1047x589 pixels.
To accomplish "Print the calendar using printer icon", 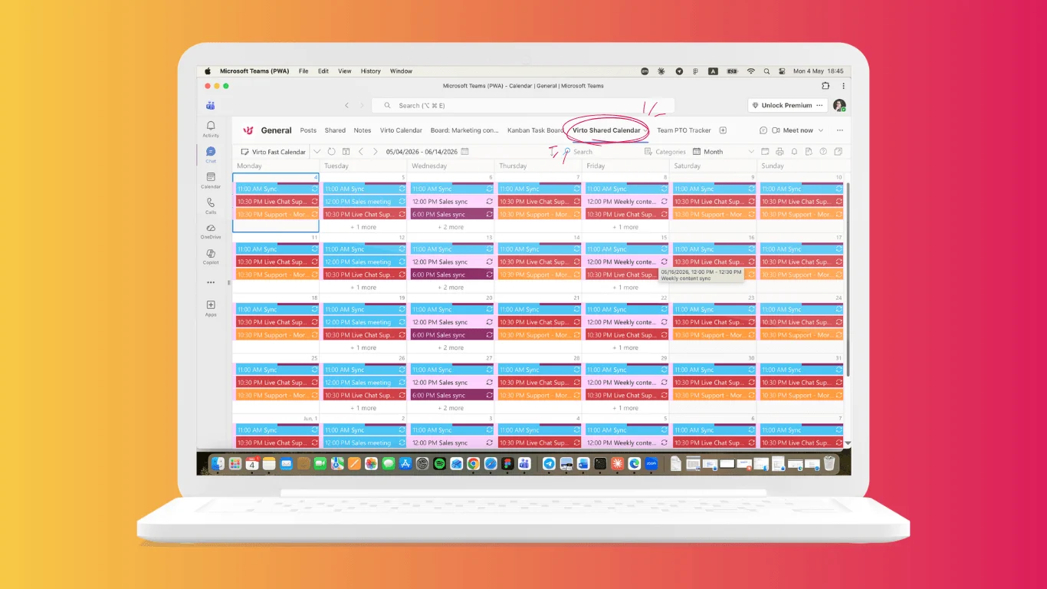I will (x=780, y=152).
